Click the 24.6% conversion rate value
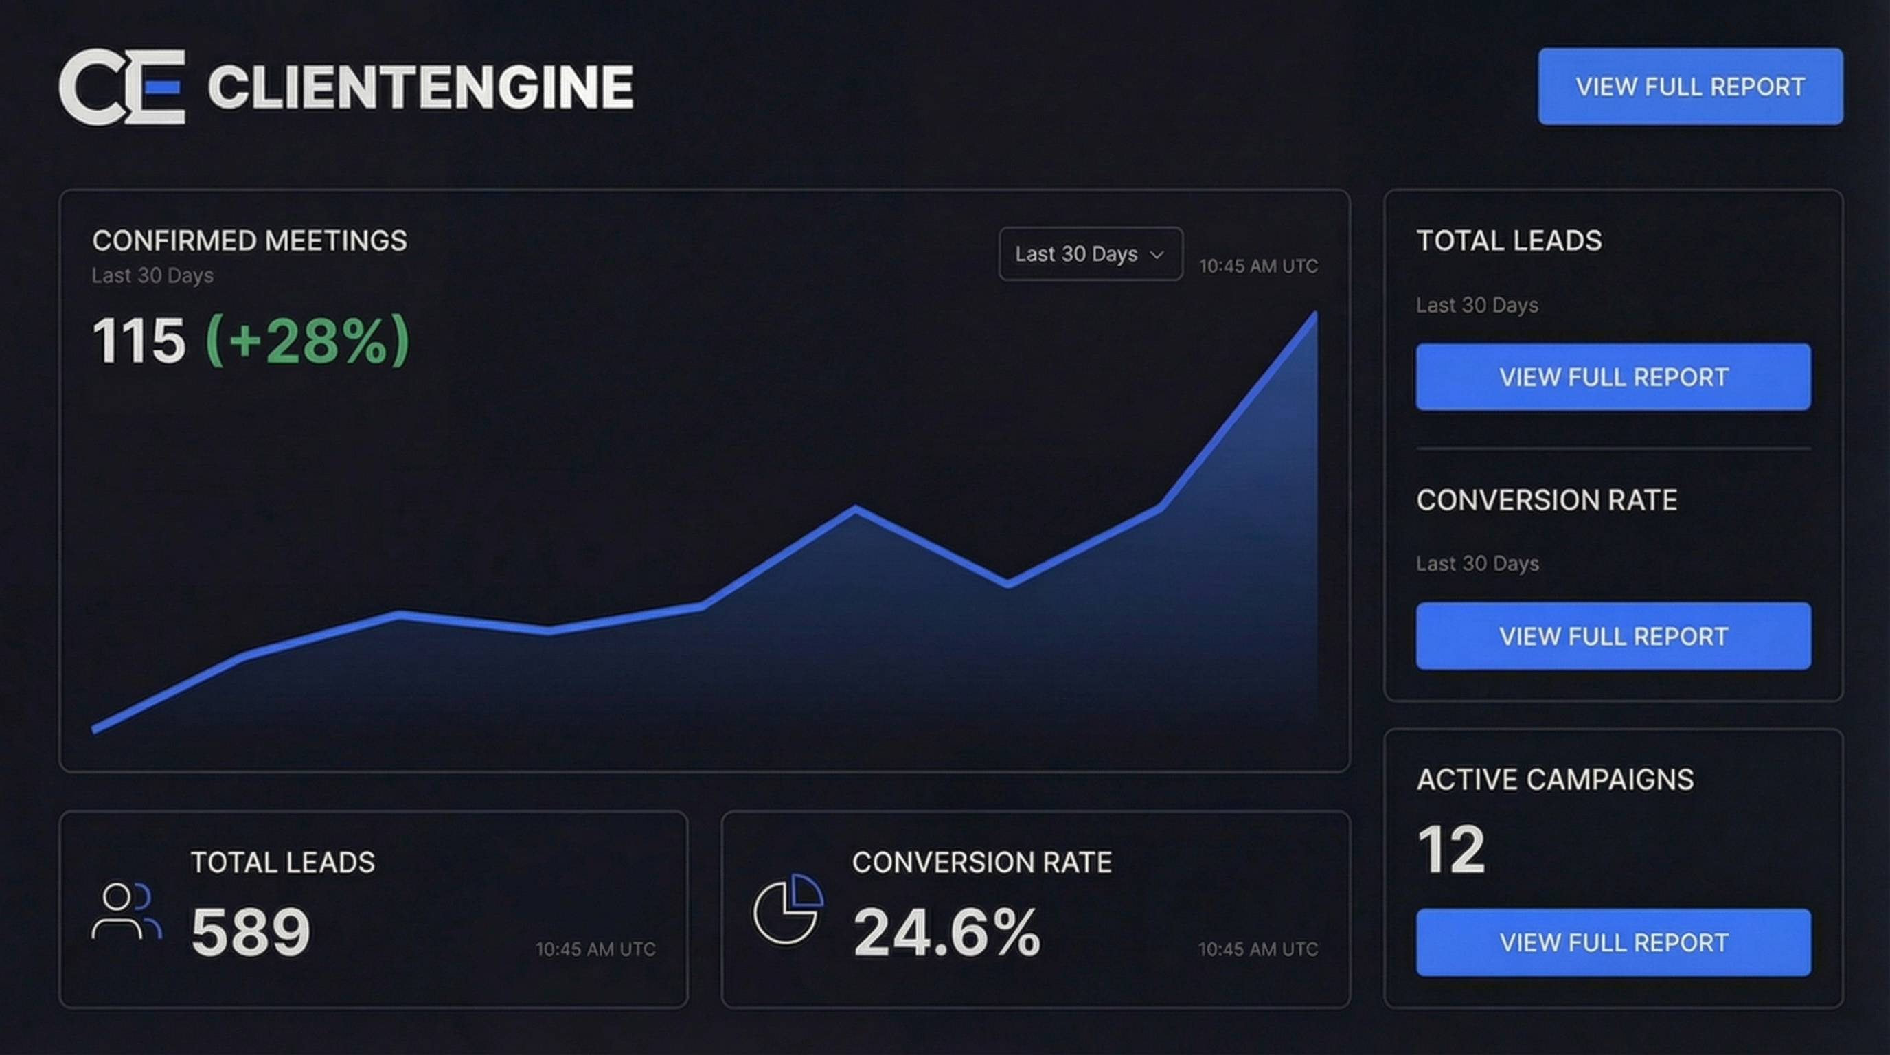The height and width of the screenshot is (1055, 1890). 946,932
